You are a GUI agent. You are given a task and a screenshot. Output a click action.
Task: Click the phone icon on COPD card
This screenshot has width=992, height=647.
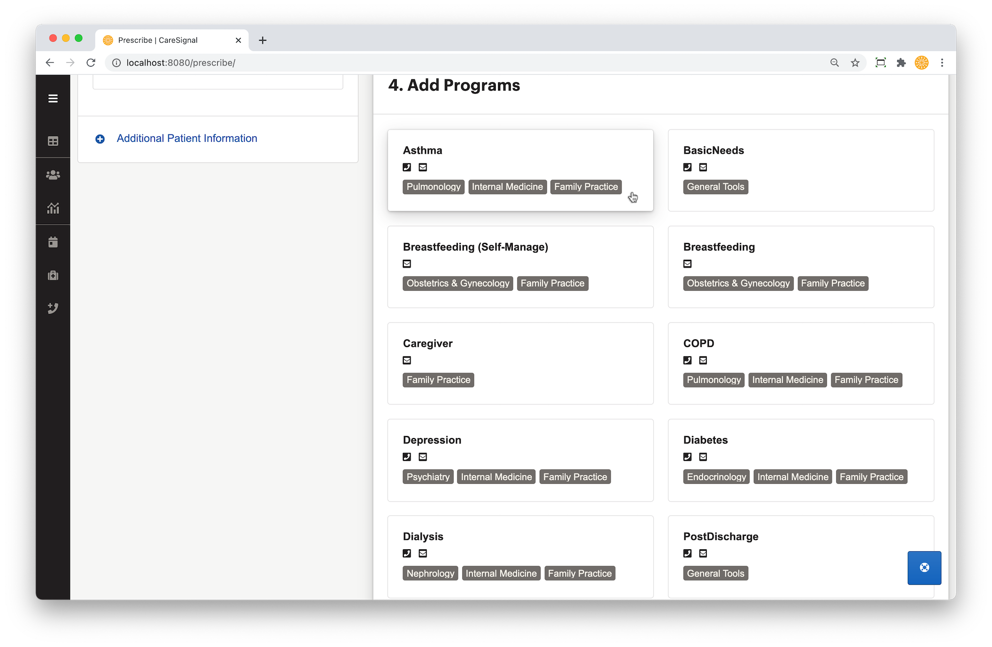(x=687, y=360)
